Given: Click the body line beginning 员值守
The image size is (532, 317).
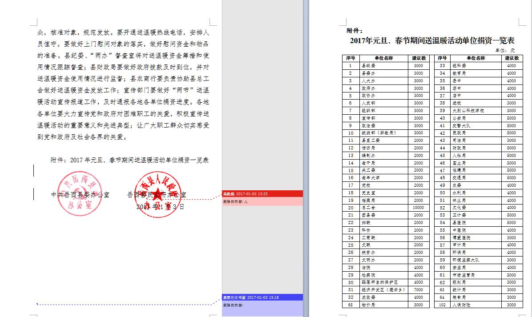Looking at the screenshot, I should coord(123,44).
